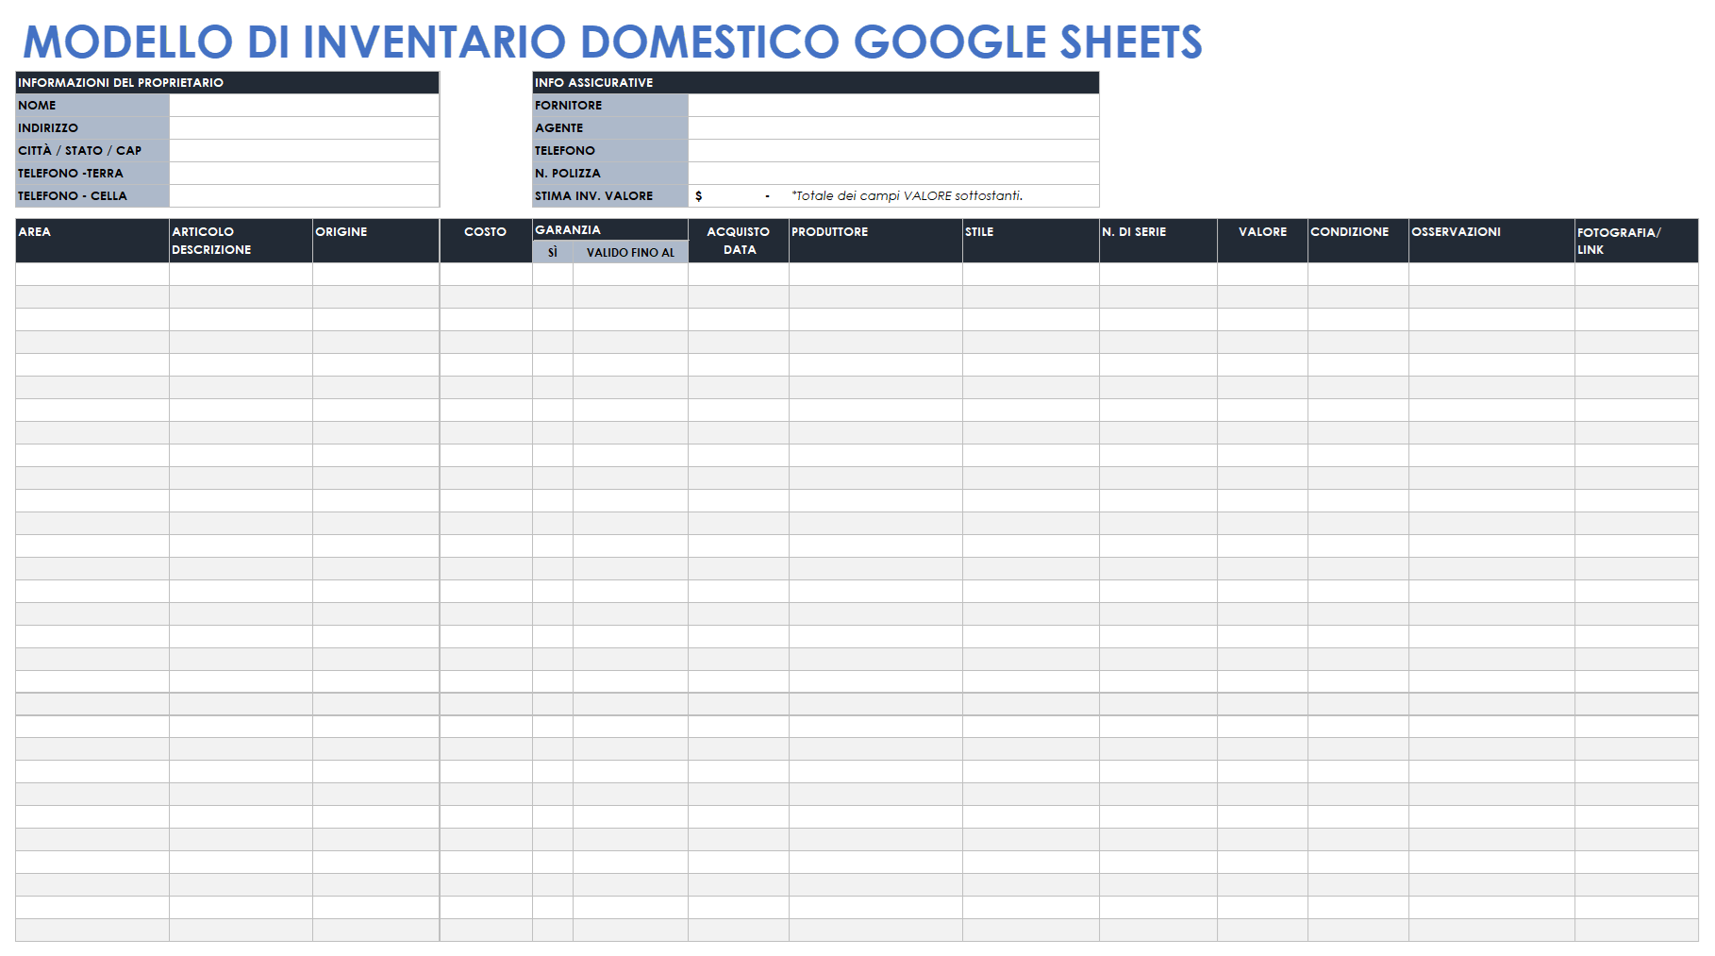
Task: Click the first empty cell under N. DI SERIE
Action: tap(1158, 275)
